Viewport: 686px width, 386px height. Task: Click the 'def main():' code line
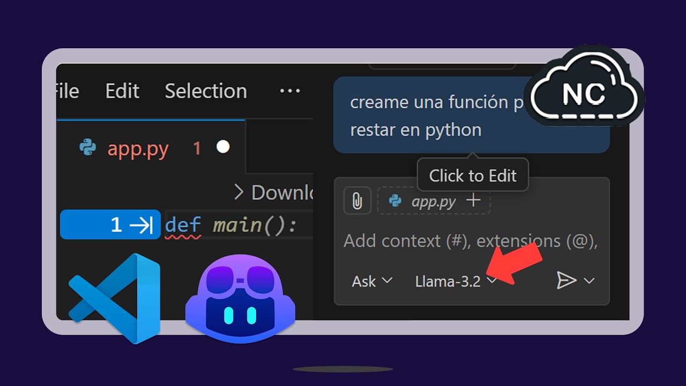231,225
